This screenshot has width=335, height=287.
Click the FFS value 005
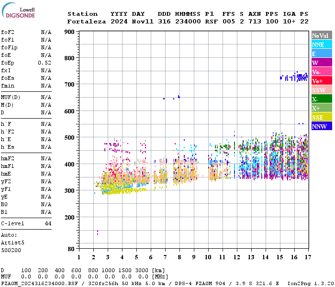[229, 22]
